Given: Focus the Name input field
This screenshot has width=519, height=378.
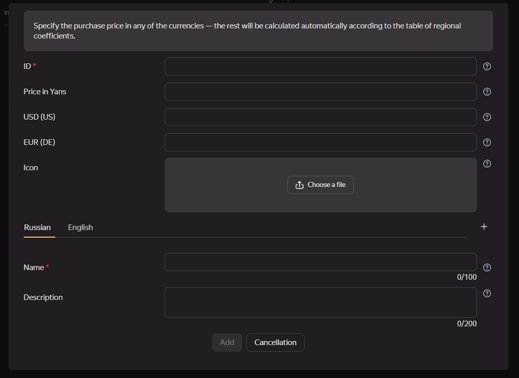Looking at the screenshot, I should [321, 262].
